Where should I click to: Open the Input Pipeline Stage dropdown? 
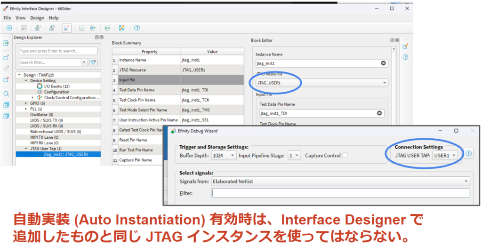294,156
